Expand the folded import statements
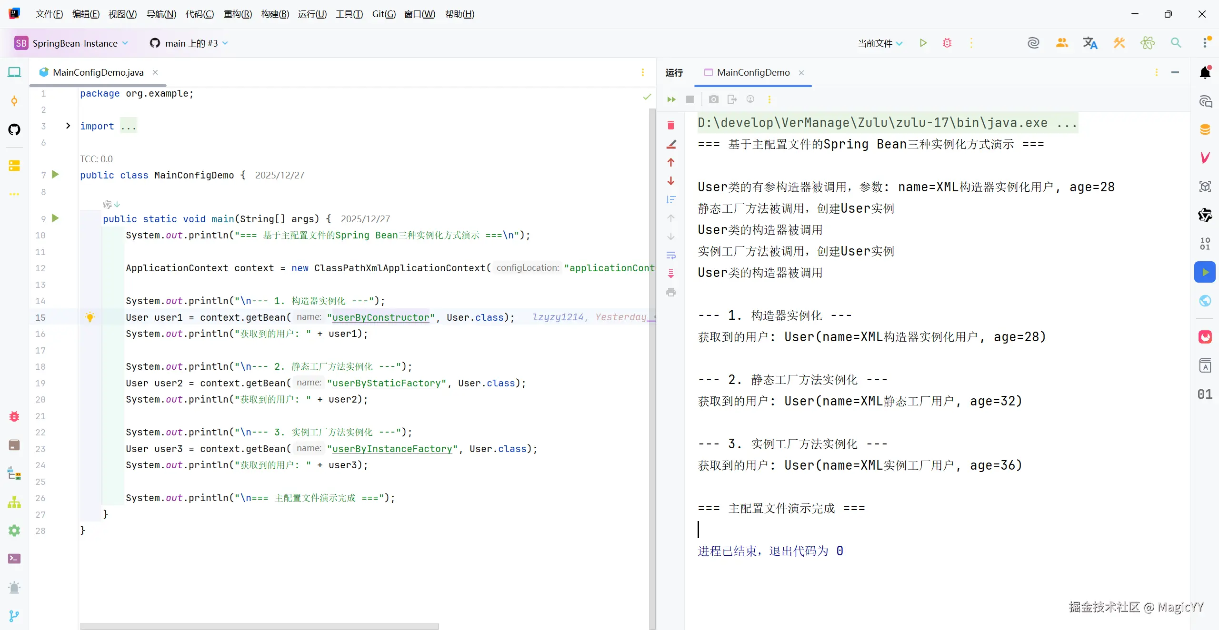This screenshot has width=1219, height=630. click(68, 126)
